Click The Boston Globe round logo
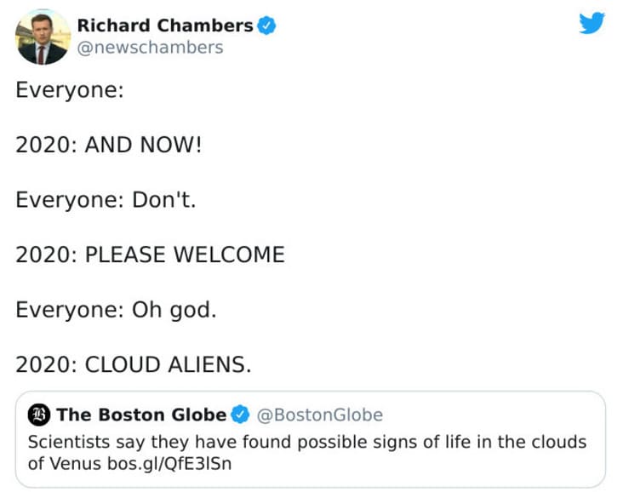Viewport: 623px width, 492px height. tap(38, 415)
